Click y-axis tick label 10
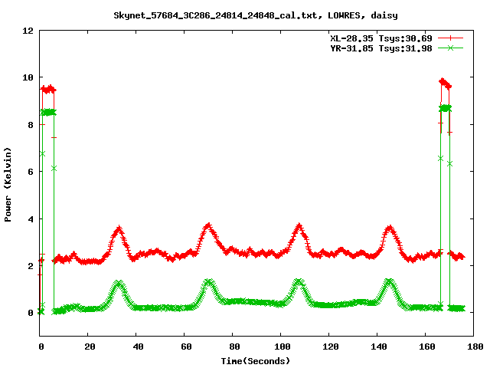Screen dimensions: 490x368 pyautogui.click(x=28, y=77)
